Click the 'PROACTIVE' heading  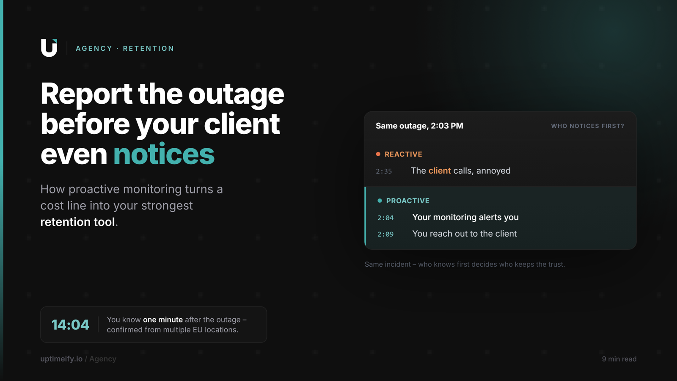[407, 201]
